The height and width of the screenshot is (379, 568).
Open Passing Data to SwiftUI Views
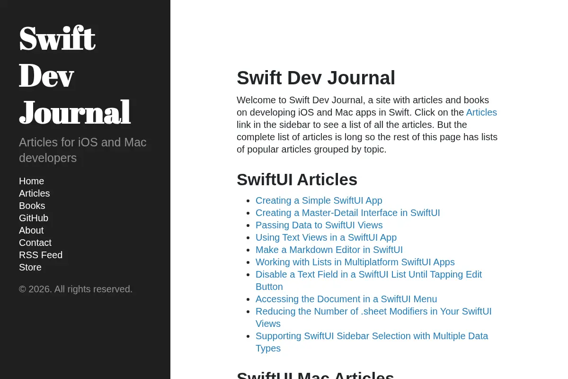click(319, 225)
